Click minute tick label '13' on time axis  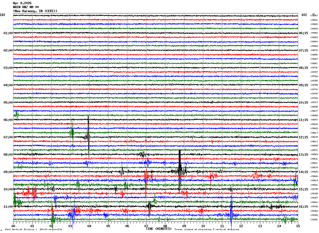[x=260, y=226]
